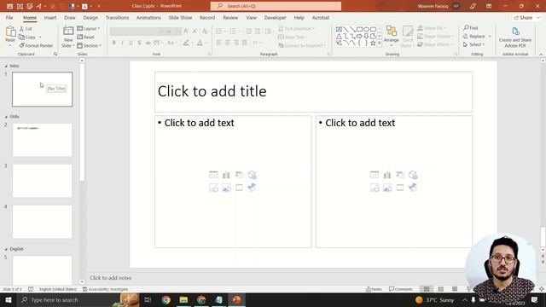
Task: Open the Acrobat tab
Action: click(321, 17)
